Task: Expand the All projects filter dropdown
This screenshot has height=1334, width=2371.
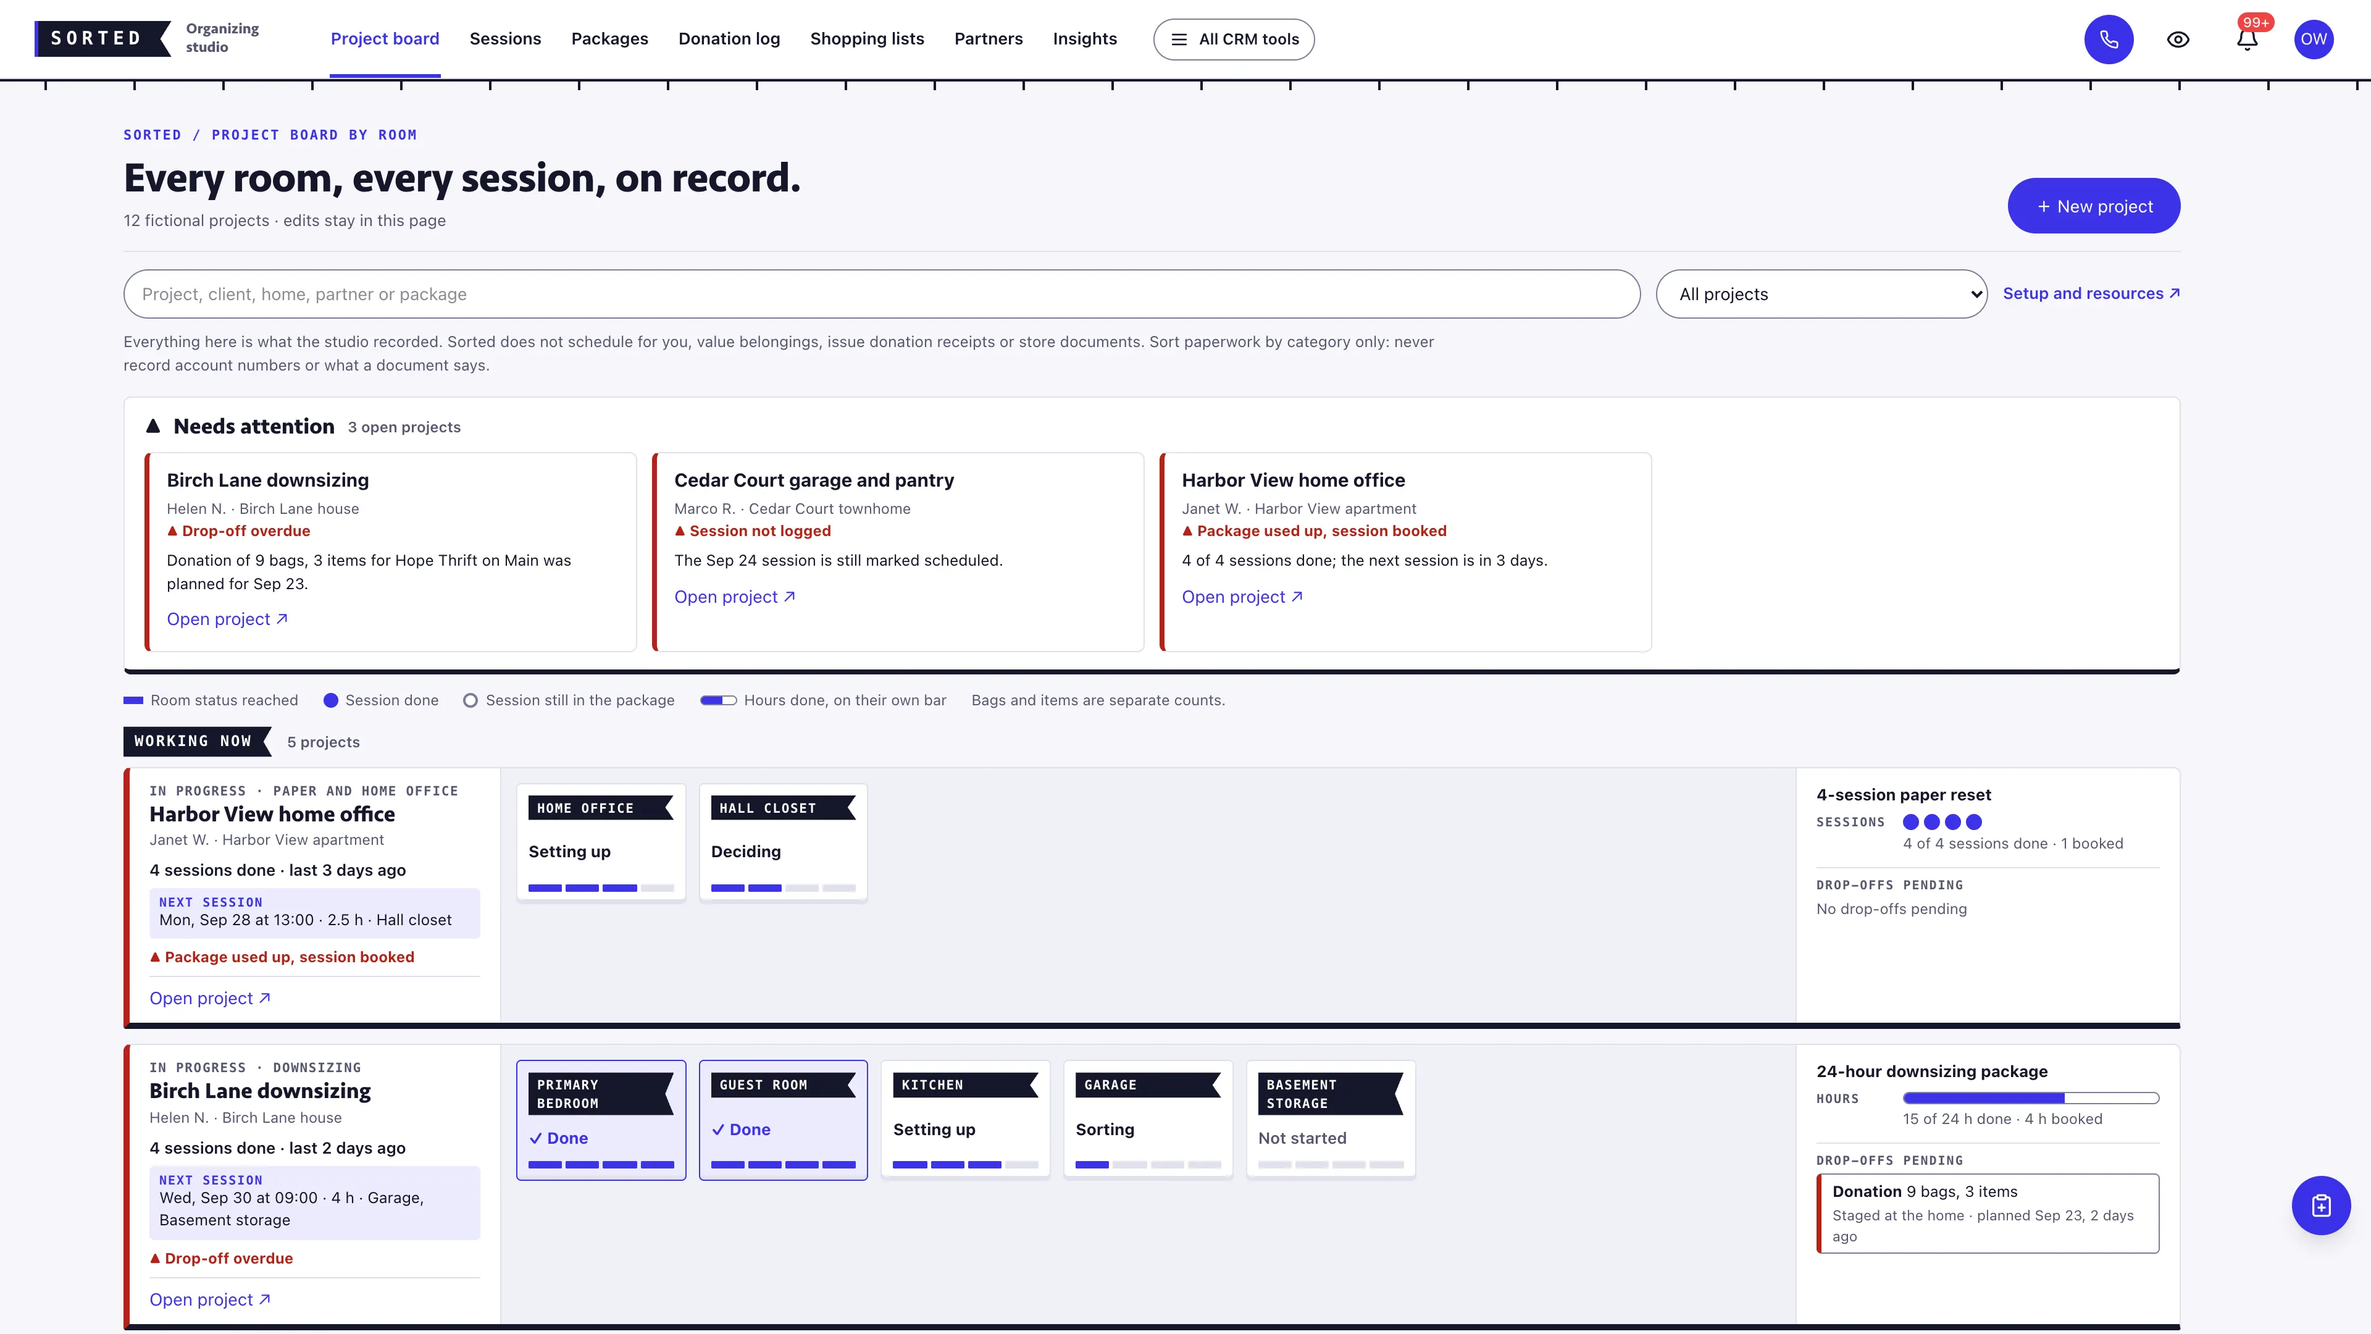Action: [x=1821, y=294]
